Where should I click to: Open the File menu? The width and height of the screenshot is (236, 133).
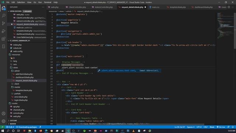click(x=8, y=2)
